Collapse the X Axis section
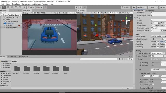This screenshot has height=93, width=166. pyautogui.click(x=135, y=18)
